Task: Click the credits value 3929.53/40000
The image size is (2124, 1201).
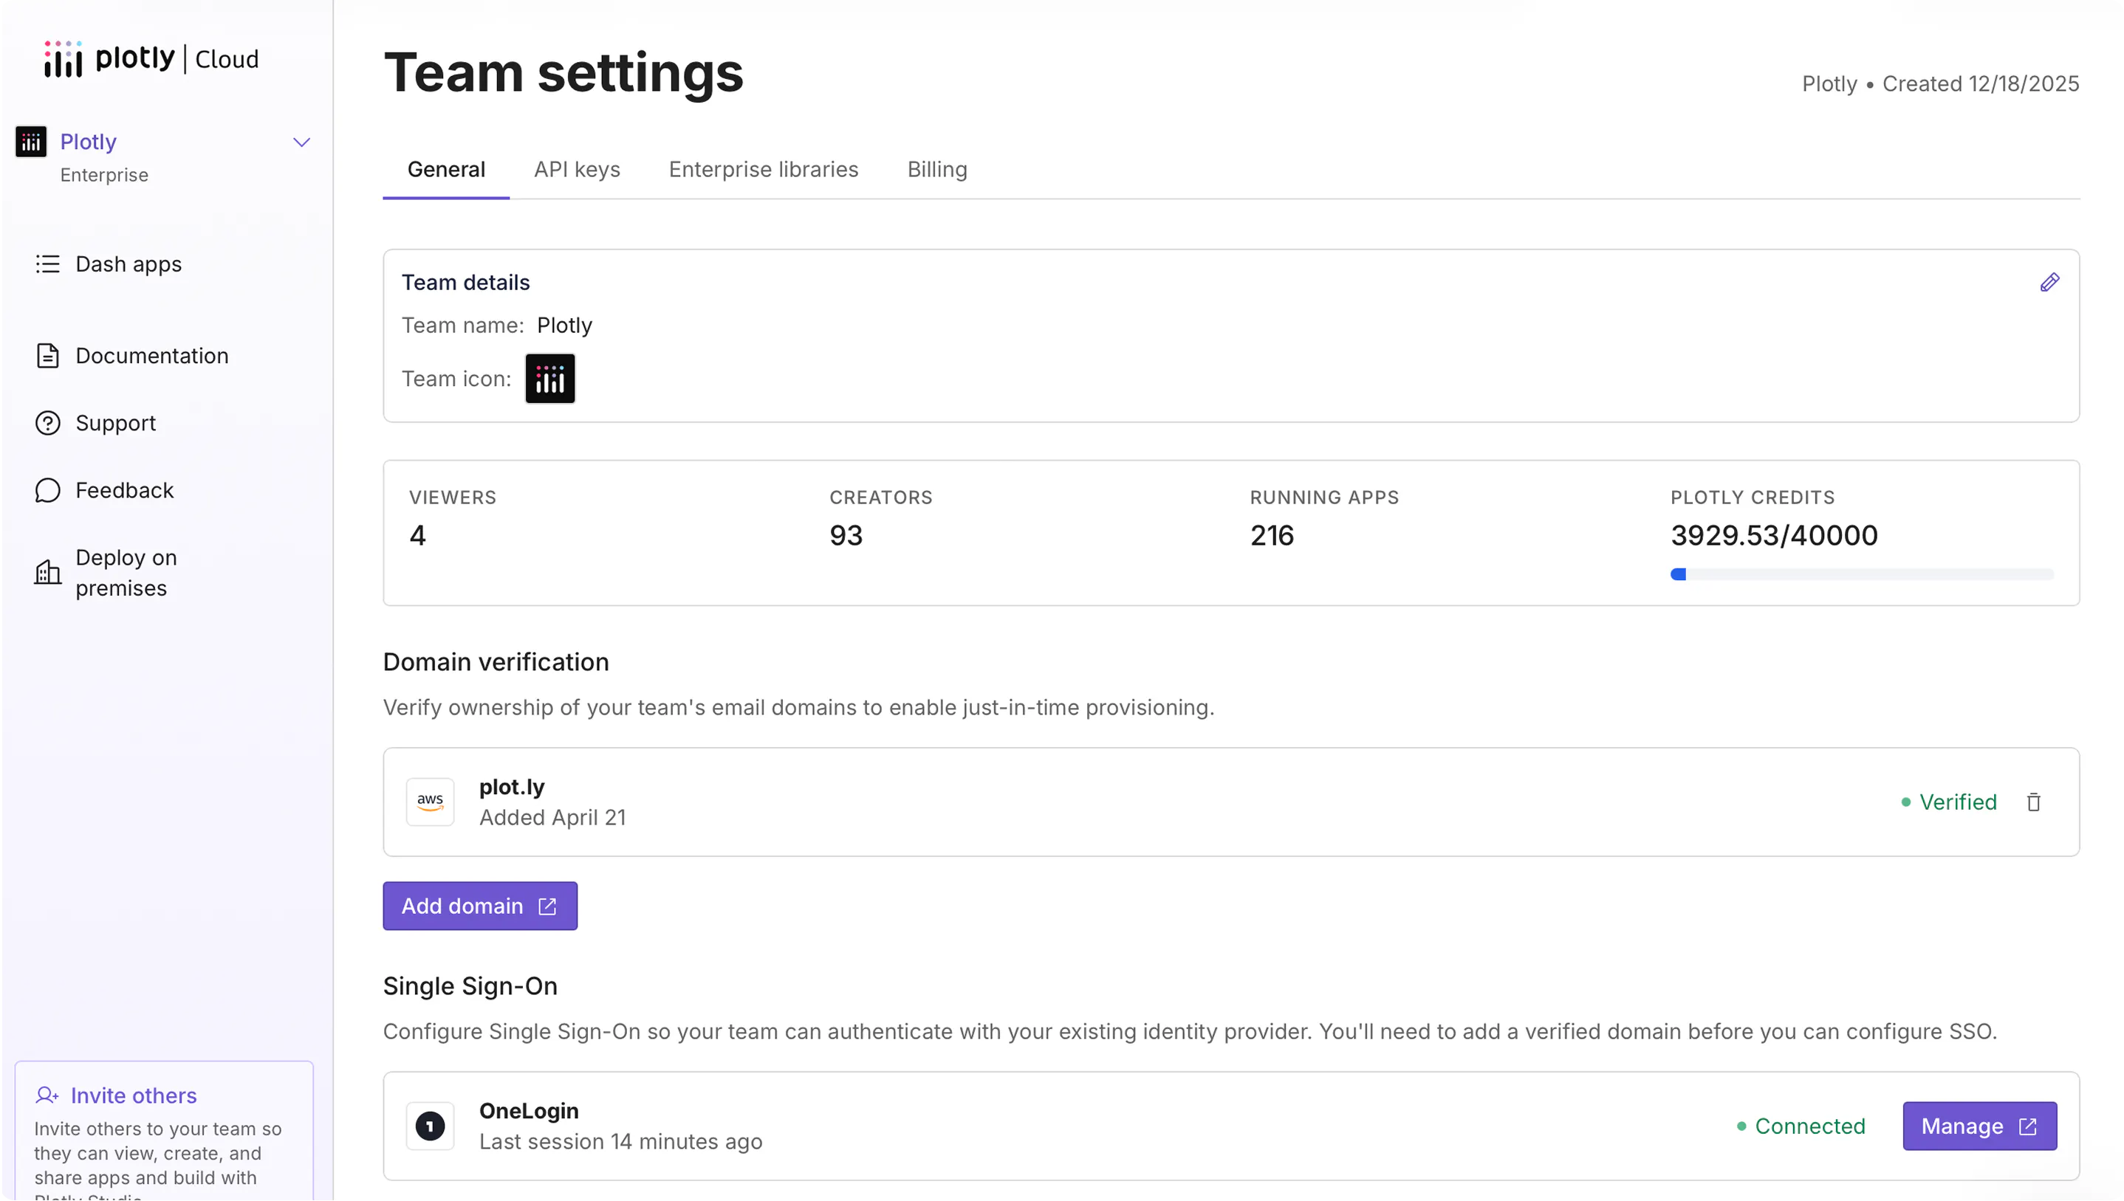Action: (x=1774, y=535)
